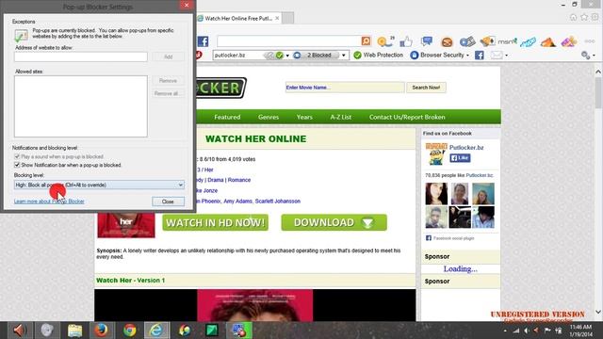The width and height of the screenshot is (603, 339).
Task: Open 'Learn more about Pop-up Blocker' link
Action: click(x=49, y=202)
